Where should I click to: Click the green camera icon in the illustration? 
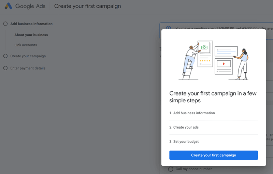click(204, 47)
